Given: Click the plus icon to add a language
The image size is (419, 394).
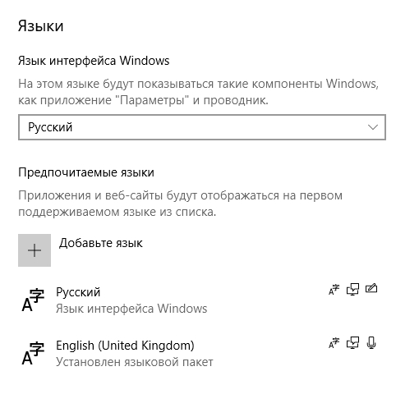Looking at the screenshot, I should click(35, 250).
